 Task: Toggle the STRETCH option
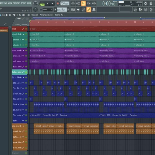28,25
